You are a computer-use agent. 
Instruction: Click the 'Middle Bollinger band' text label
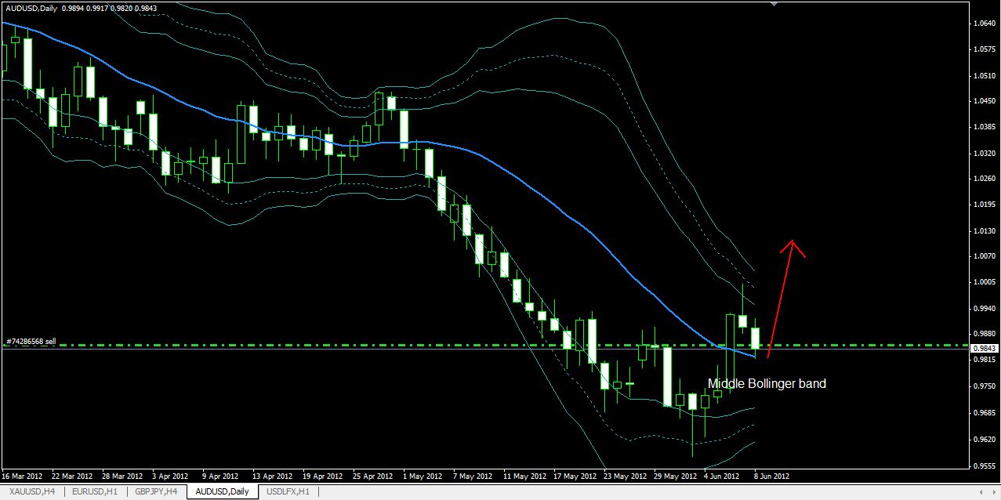(767, 383)
